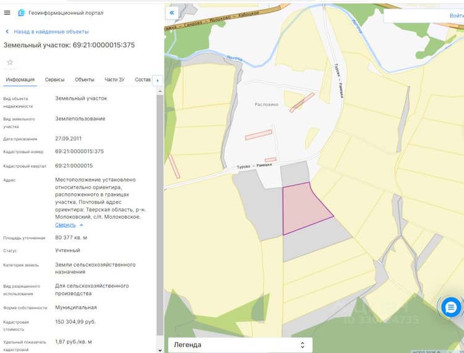Show more tabs with right arrow
Image resolution: width=464 pixels, height=353 pixels.
coord(157,81)
